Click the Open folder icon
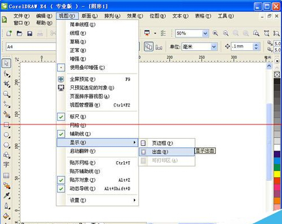Image resolution: width=282 pixels, height=224 pixels. pyautogui.click(x=19, y=33)
